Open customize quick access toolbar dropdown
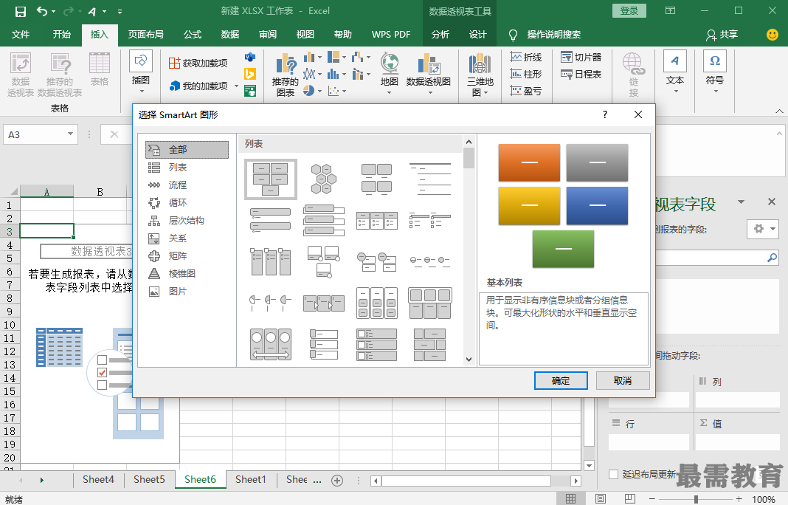 coord(120,11)
